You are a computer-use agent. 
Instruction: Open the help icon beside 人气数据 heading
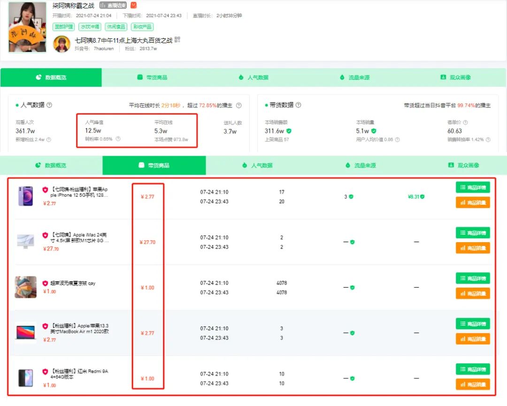coord(49,105)
